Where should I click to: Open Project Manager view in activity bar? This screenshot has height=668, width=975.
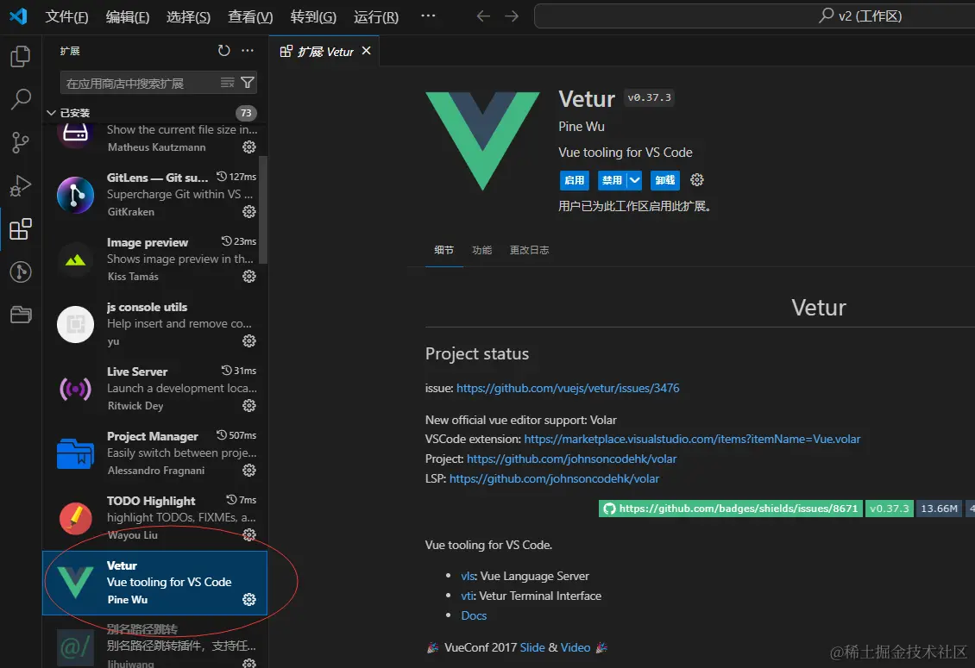pos(21,315)
